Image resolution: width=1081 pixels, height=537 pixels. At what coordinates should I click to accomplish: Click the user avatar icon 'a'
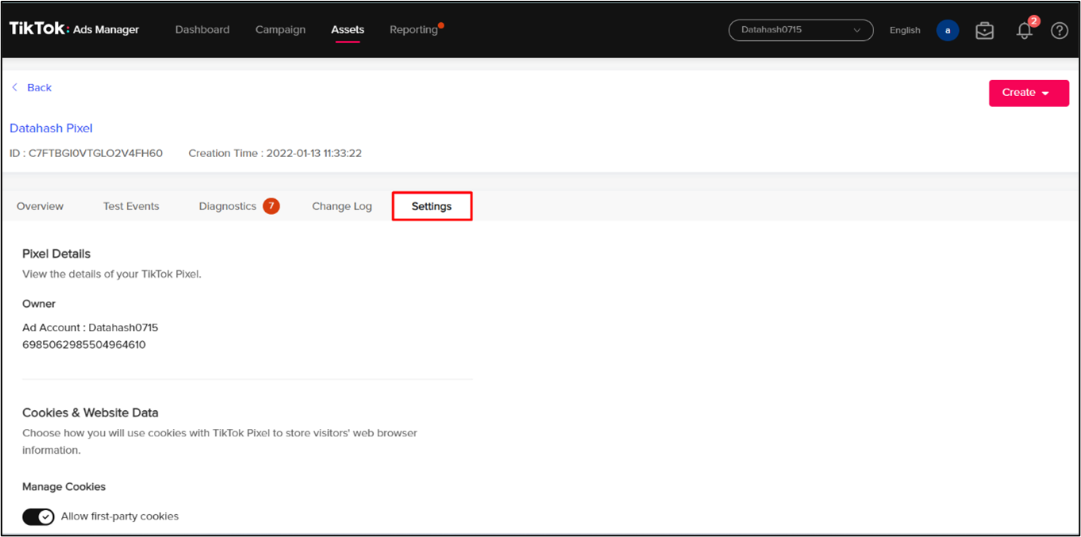pyautogui.click(x=948, y=30)
